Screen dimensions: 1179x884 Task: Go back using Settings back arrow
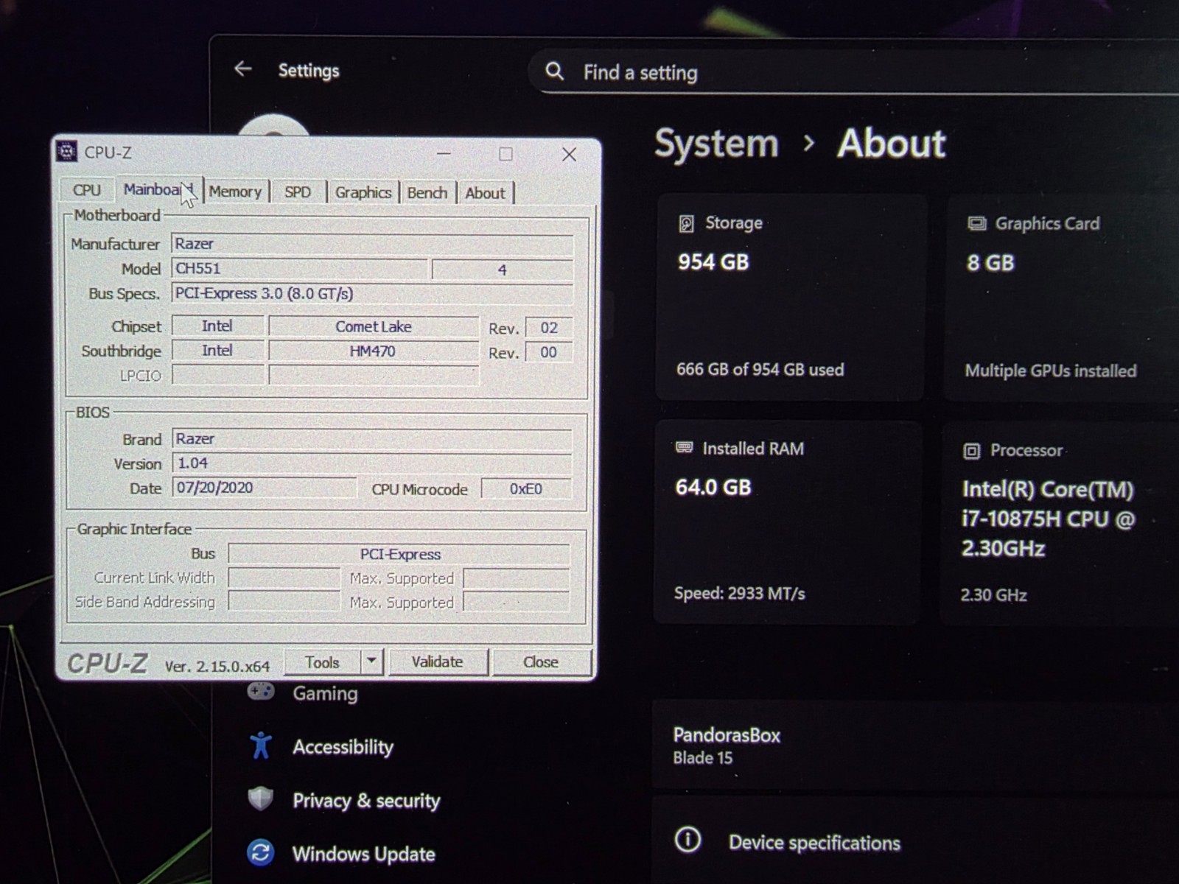click(x=242, y=69)
